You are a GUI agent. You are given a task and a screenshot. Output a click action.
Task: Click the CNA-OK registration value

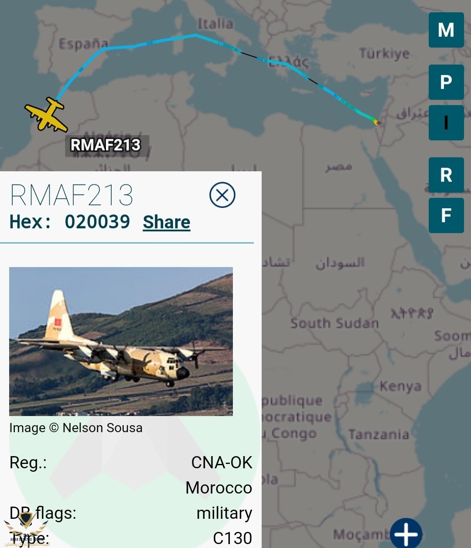point(222,463)
